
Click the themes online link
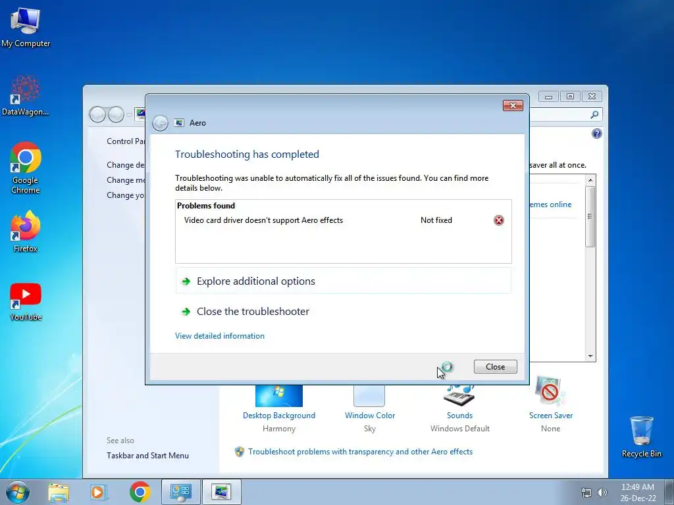pyautogui.click(x=551, y=204)
